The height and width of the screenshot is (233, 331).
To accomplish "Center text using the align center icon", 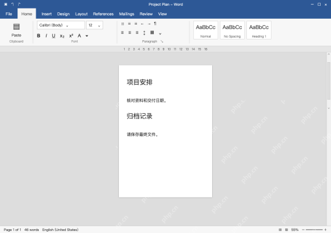I will (x=130, y=32).
